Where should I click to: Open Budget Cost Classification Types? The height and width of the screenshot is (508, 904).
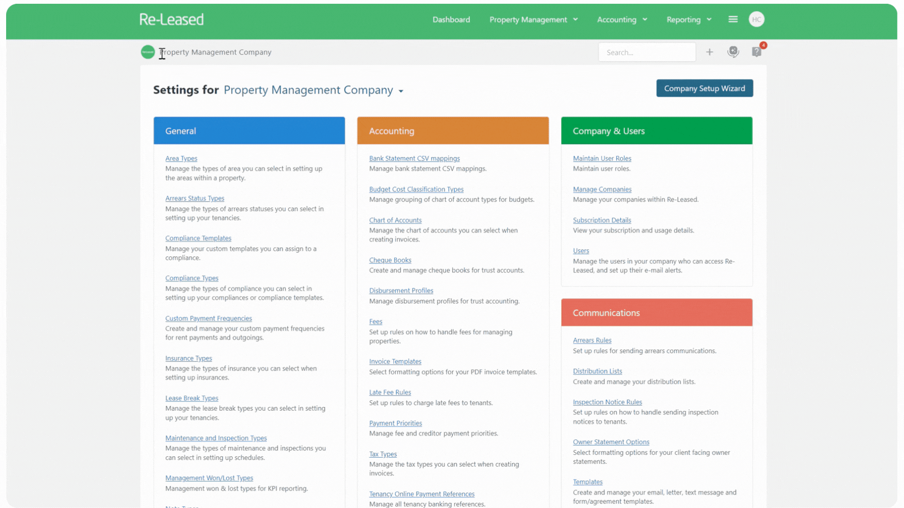pyautogui.click(x=416, y=190)
